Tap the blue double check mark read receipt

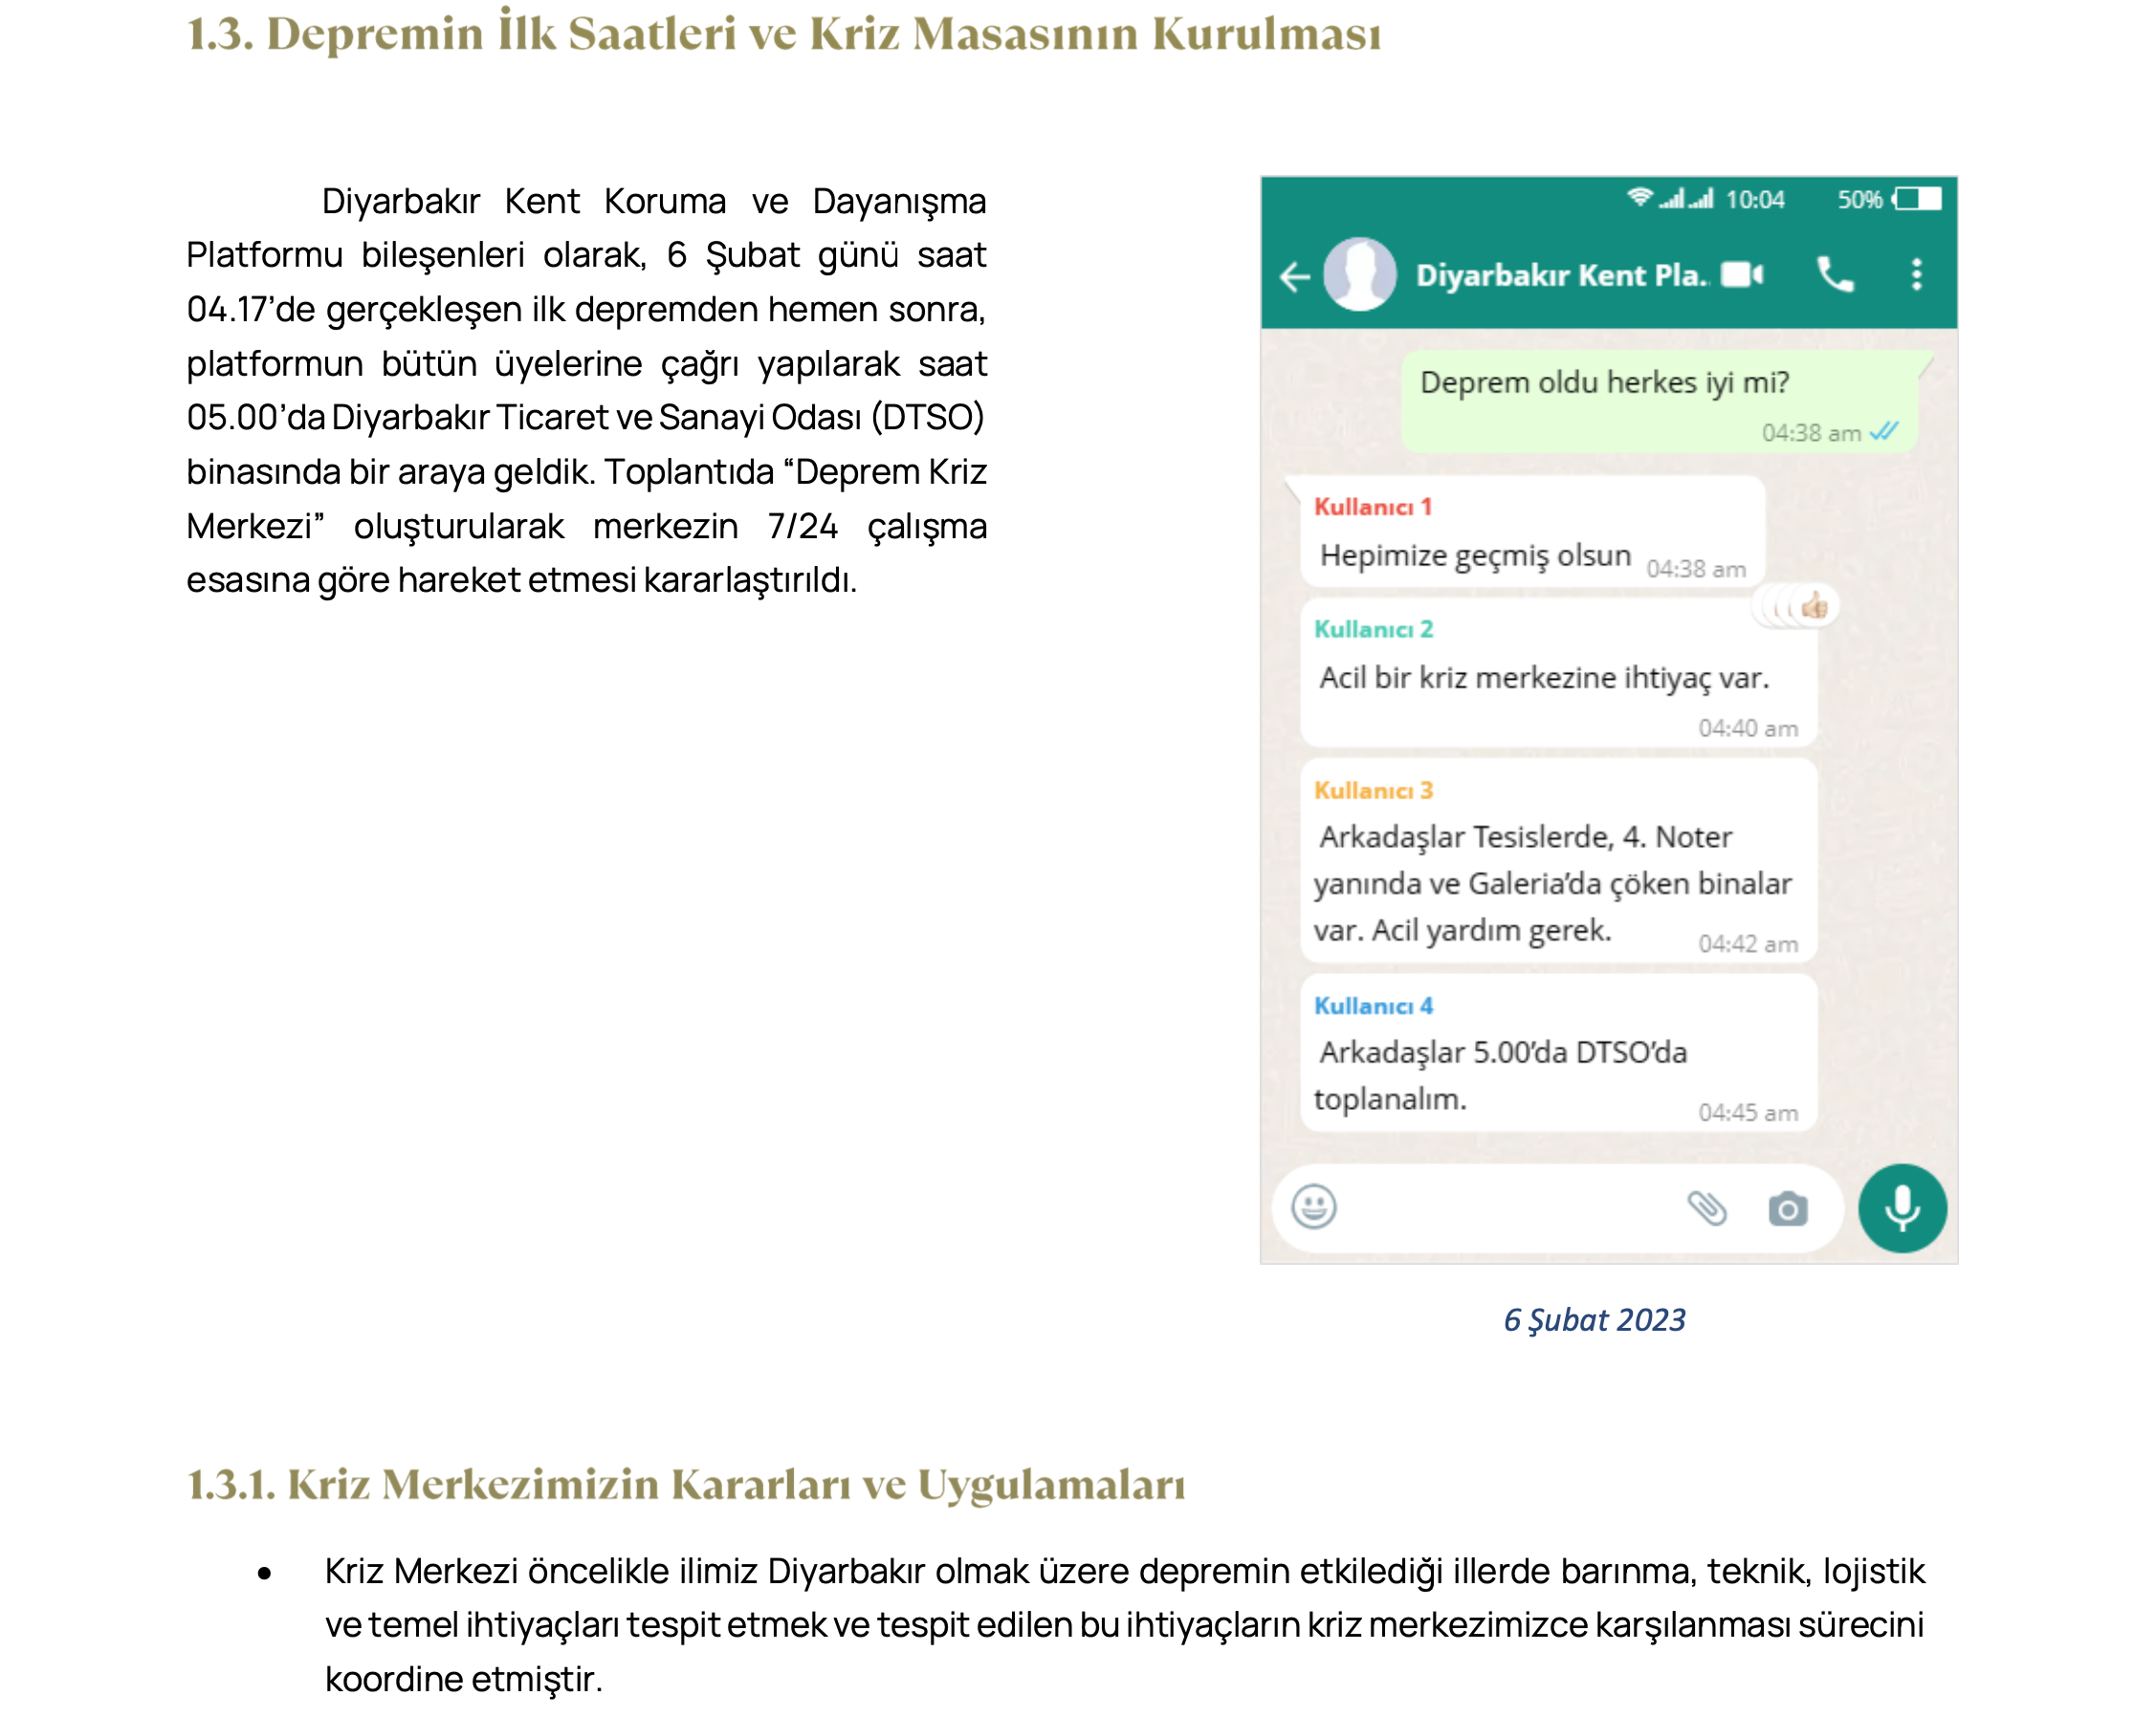[1884, 432]
